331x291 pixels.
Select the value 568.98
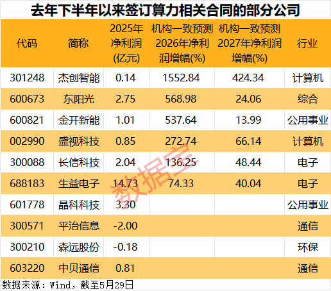pos(181,99)
